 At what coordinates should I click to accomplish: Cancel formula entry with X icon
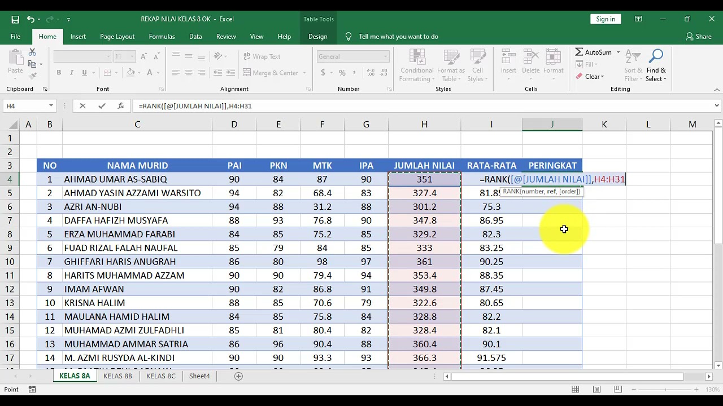pos(82,105)
